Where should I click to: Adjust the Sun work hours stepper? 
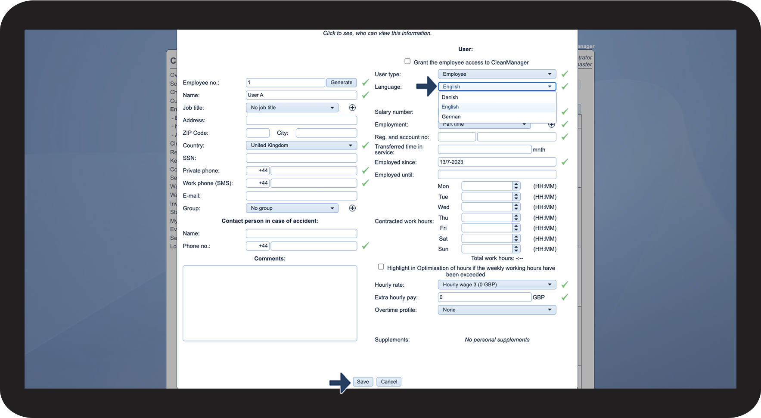click(516, 249)
